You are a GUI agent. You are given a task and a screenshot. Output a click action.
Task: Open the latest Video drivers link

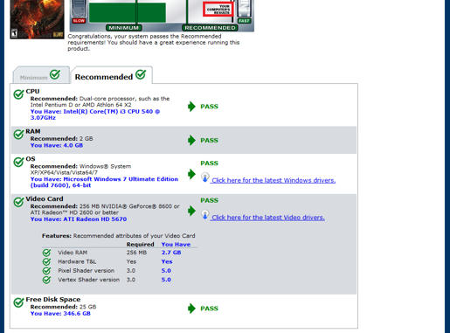pyautogui.click(x=268, y=218)
